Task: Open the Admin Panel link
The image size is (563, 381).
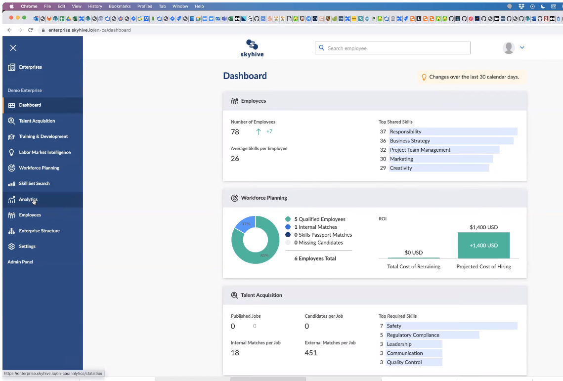Action: click(20, 262)
